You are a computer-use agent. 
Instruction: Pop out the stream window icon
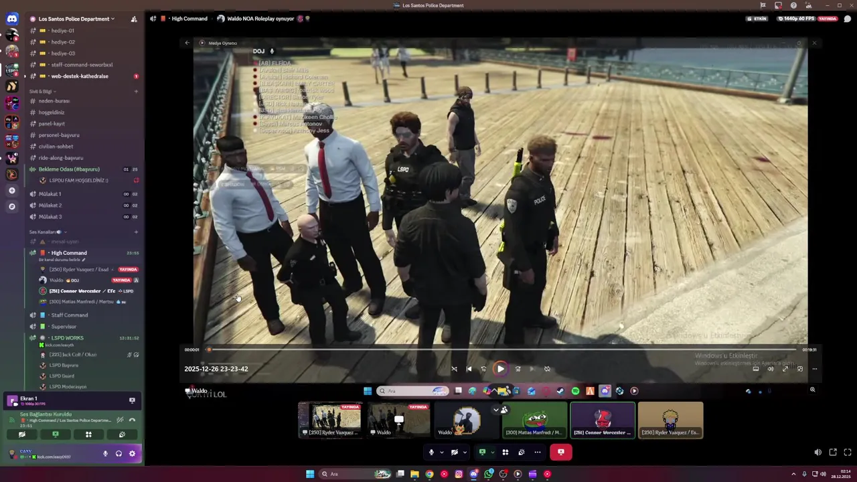[833, 453]
